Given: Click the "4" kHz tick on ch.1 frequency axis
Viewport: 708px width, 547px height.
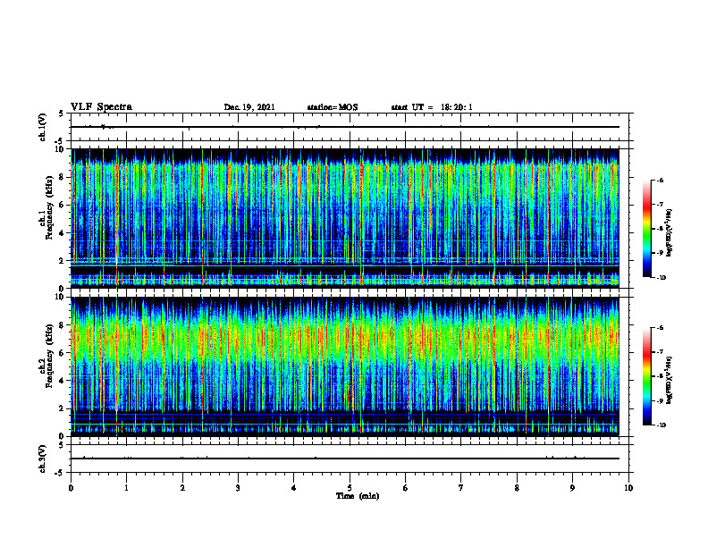Looking at the screenshot, I should [63, 233].
